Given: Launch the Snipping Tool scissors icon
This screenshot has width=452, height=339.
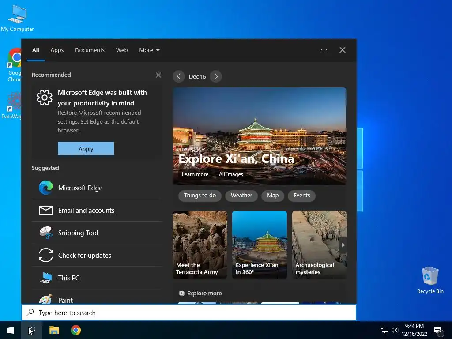Looking at the screenshot, I should 46,233.
